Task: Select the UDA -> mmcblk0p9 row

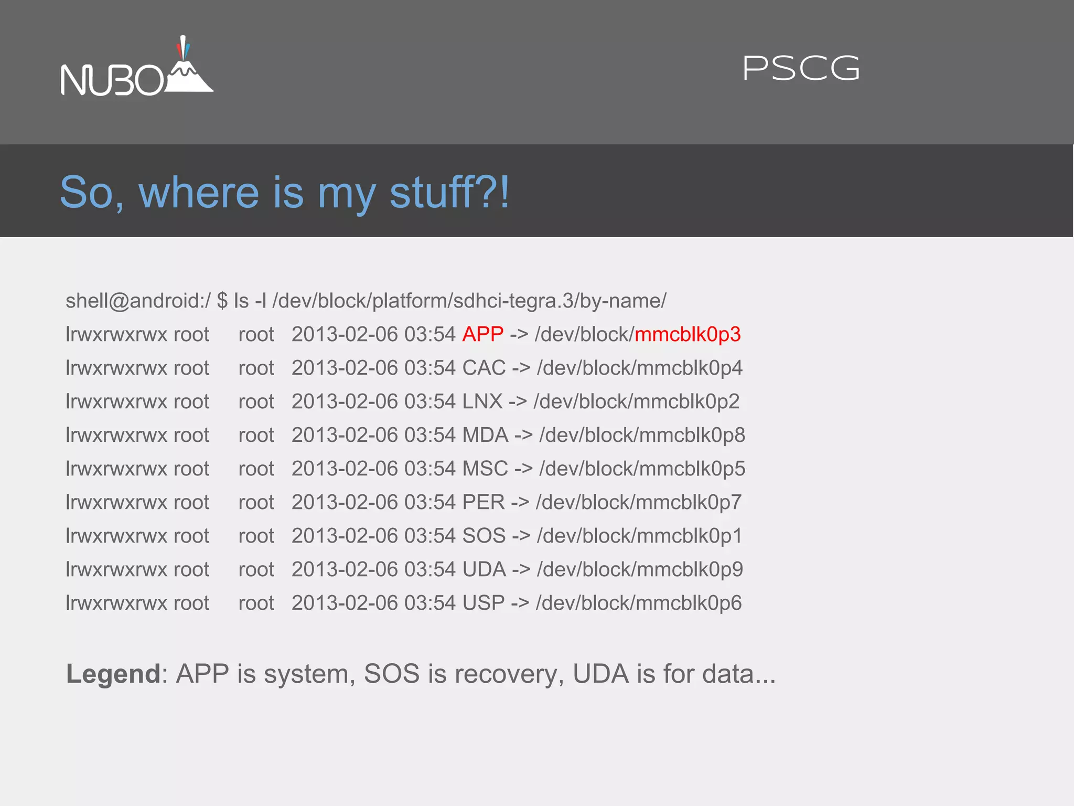Action: click(x=404, y=569)
